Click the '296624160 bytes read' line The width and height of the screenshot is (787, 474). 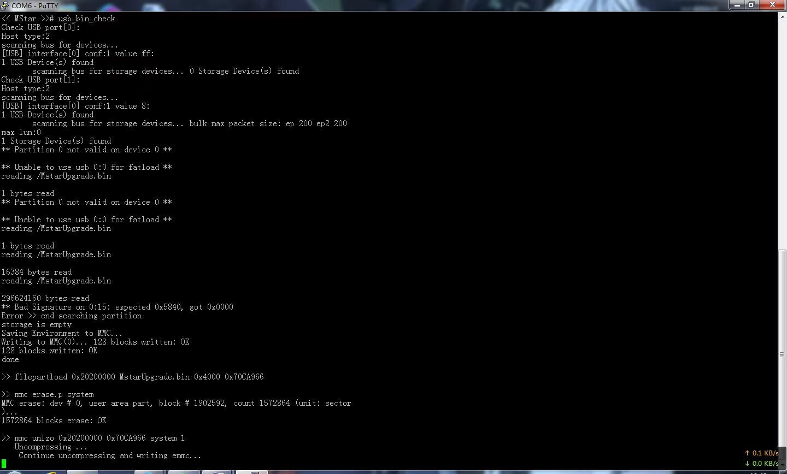point(45,298)
